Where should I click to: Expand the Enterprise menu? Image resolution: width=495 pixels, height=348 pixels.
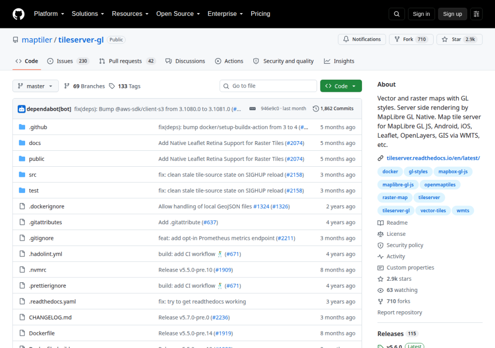pos(225,14)
